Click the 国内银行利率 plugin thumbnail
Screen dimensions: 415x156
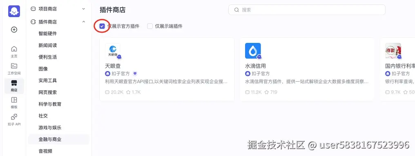click(393, 51)
